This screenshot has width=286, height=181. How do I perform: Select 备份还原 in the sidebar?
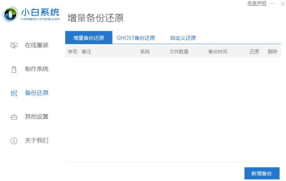point(37,93)
